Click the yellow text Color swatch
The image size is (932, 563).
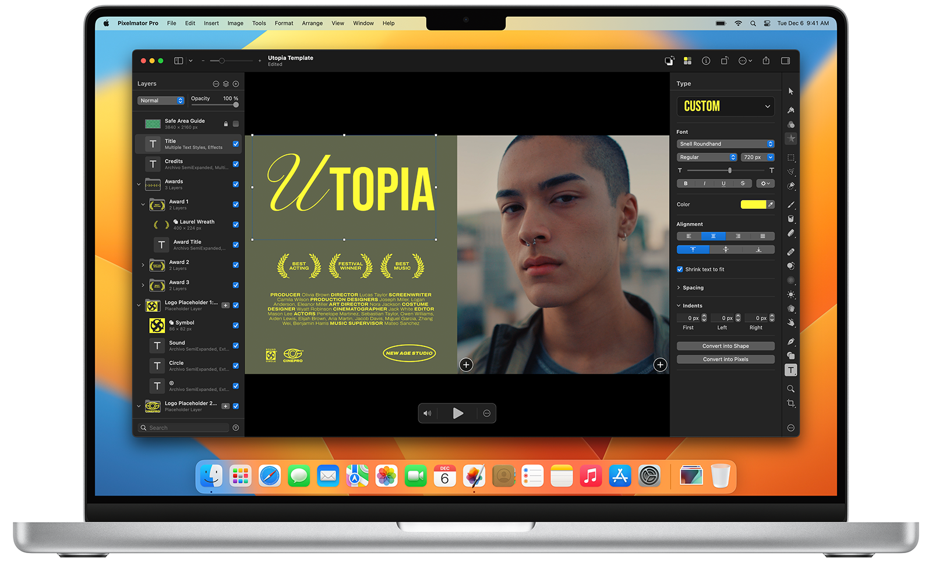pos(753,204)
